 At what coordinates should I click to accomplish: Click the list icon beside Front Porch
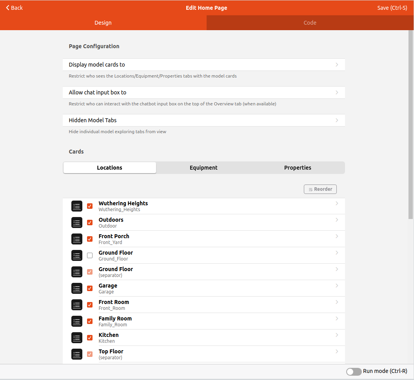tap(76, 239)
